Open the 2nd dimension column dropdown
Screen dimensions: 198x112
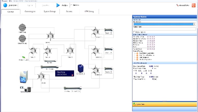pyautogui.click(x=79, y=91)
